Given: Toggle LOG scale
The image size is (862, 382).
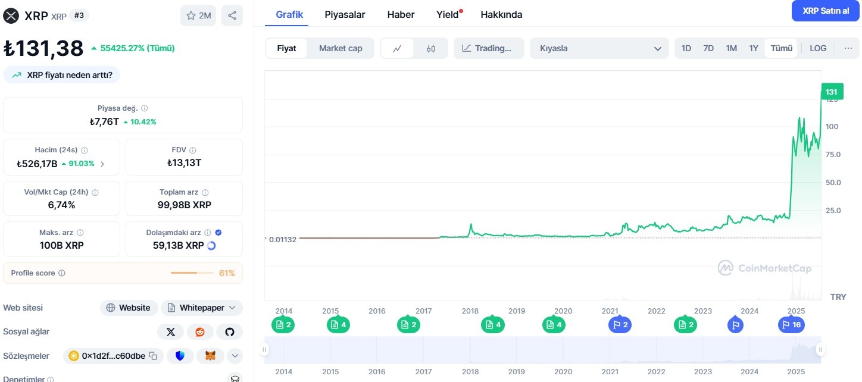Looking at the screenshot, I should point(818,48).
